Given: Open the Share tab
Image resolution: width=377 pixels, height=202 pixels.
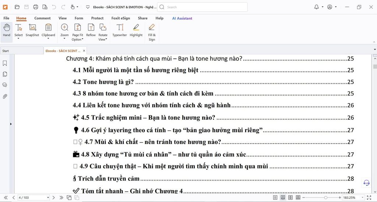Looking at the screenshot, I should pyautogui.click(x=142, y=18).
